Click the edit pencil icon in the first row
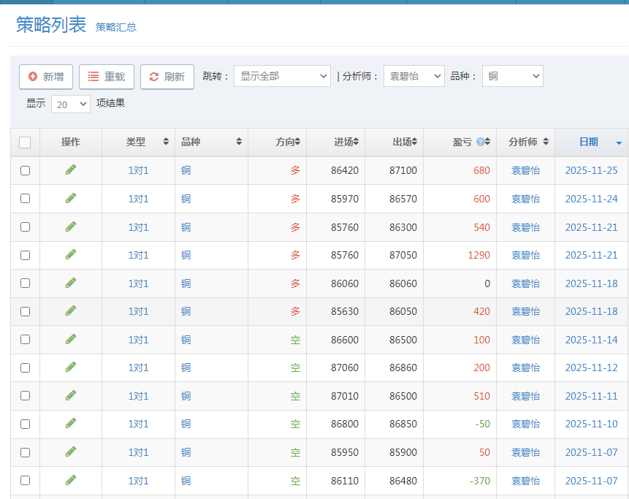 click(x=69, y=170)
